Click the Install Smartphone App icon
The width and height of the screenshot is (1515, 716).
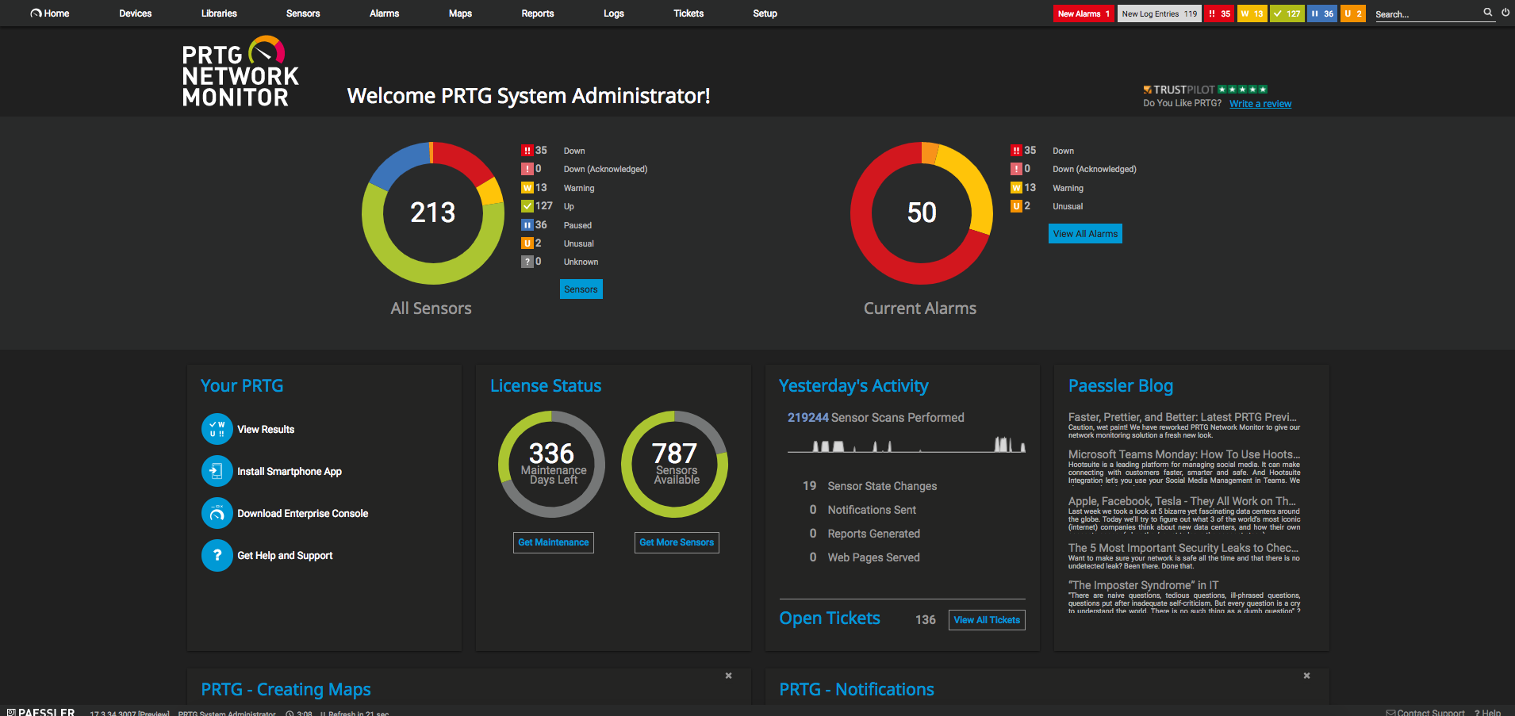[x=217, y=471]
